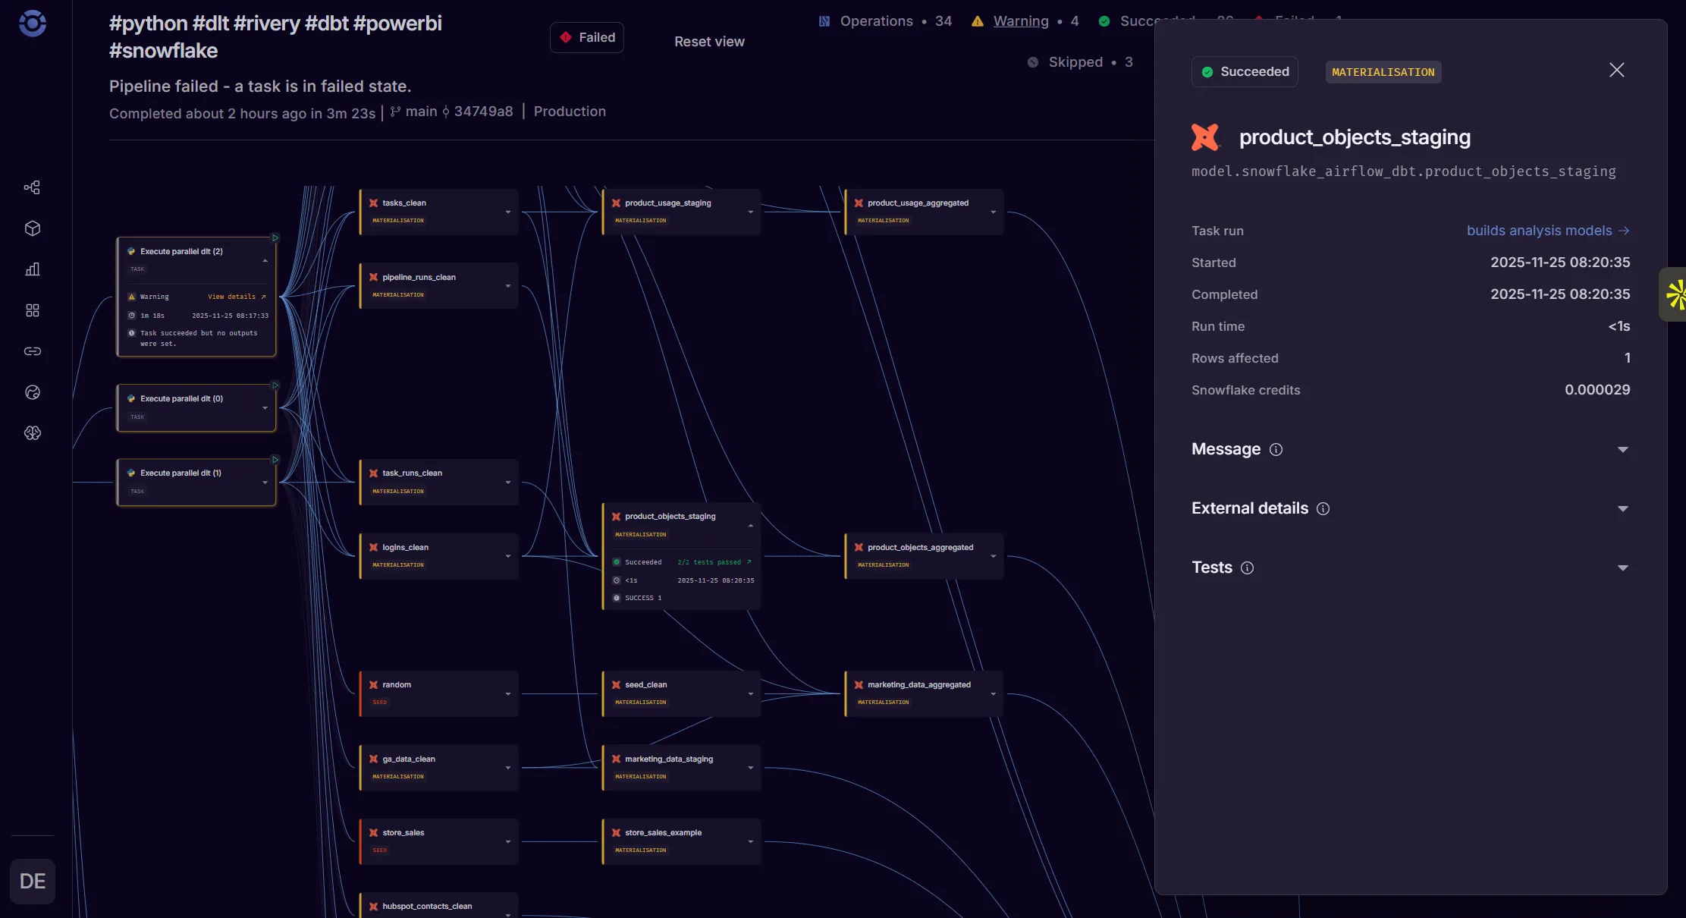This screenshot has height=918, width=1686.
Task: Click the grid dashboard sidebar icon
Action: click(x=32, y=310)
